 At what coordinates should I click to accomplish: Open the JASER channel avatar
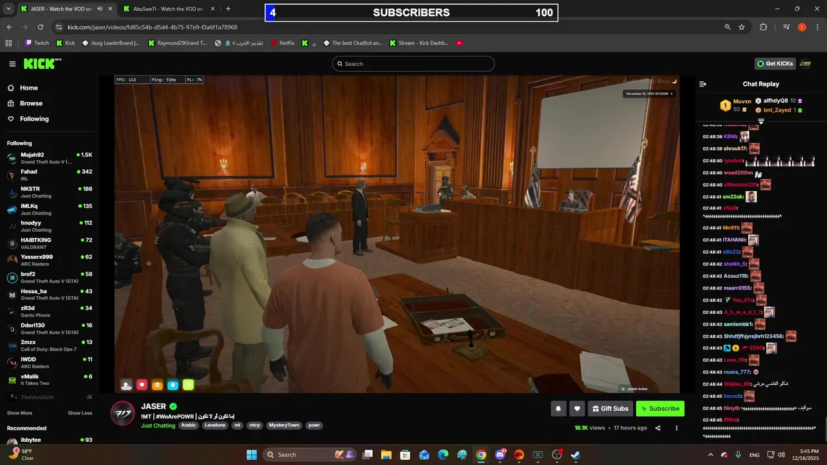[122, 413]
